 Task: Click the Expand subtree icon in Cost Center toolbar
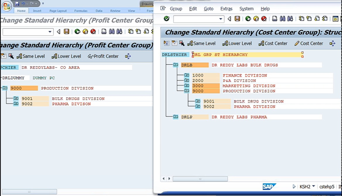pos(166,43)
